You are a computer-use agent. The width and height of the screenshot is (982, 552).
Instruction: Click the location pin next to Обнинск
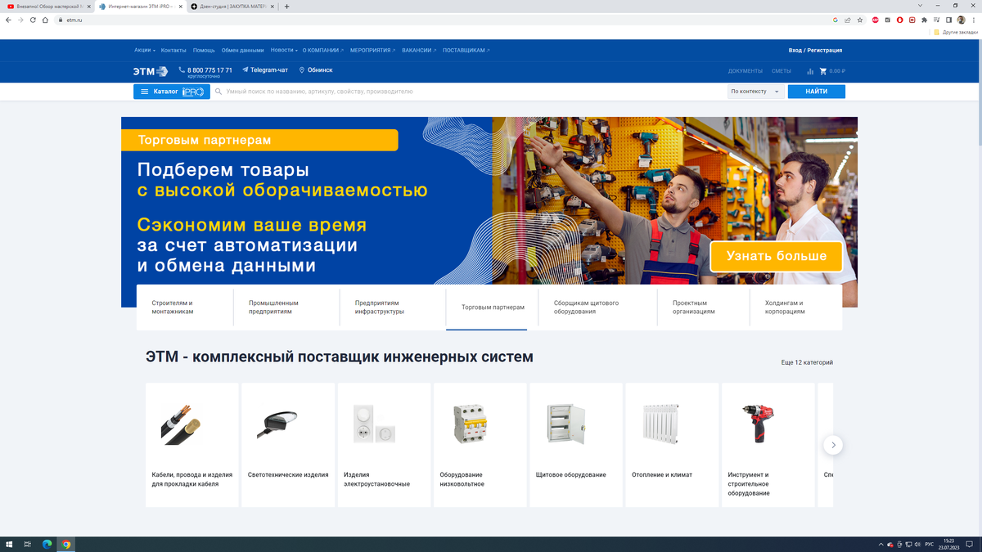point(300,70)
